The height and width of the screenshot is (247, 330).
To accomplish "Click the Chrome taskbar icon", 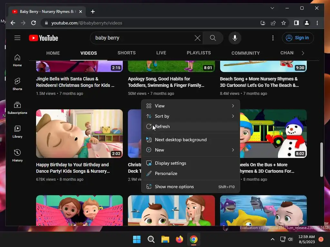I will (194, 239).
